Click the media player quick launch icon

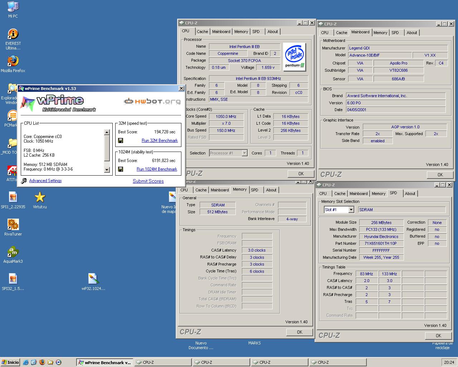pos(59,362)
